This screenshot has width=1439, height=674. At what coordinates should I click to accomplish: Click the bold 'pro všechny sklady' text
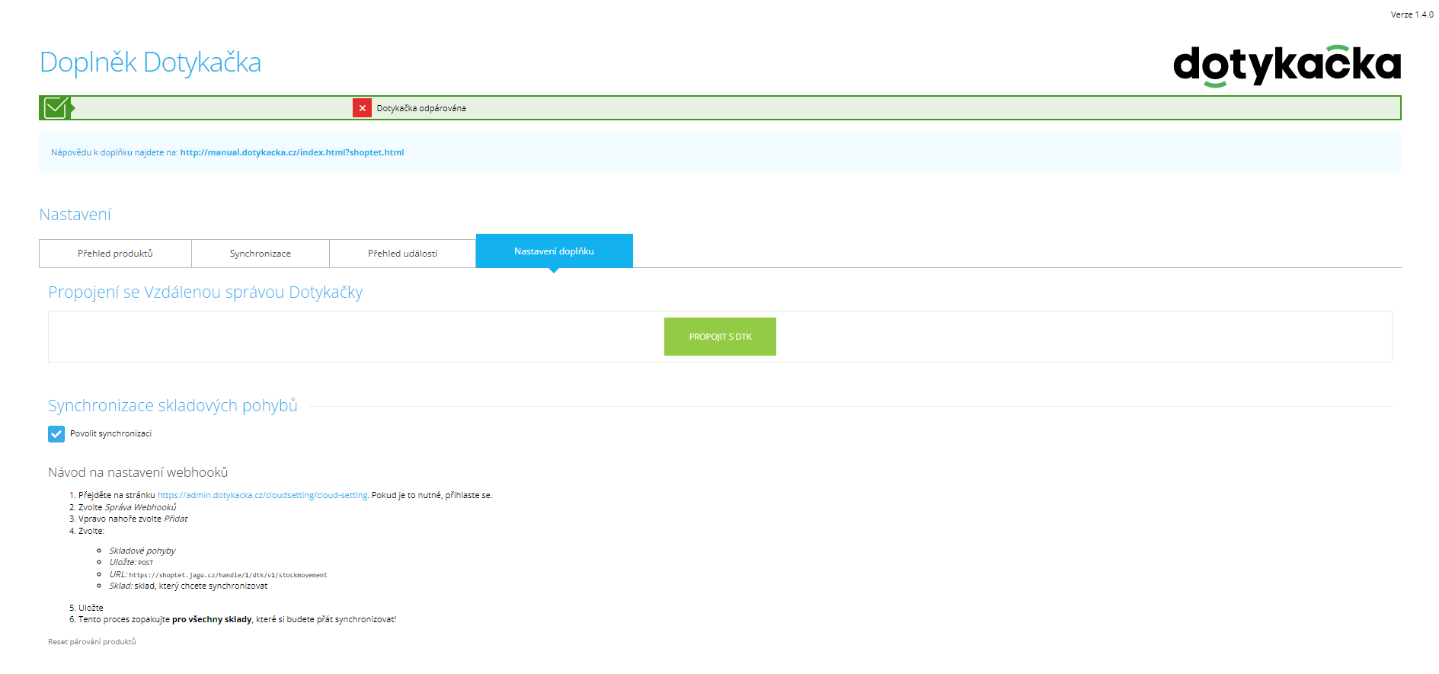212,619
